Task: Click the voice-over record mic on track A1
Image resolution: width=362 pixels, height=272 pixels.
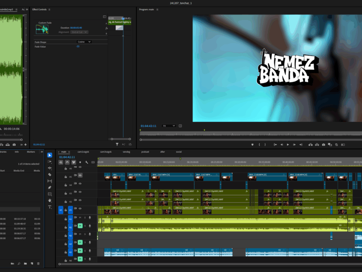Action: (90, 218)
